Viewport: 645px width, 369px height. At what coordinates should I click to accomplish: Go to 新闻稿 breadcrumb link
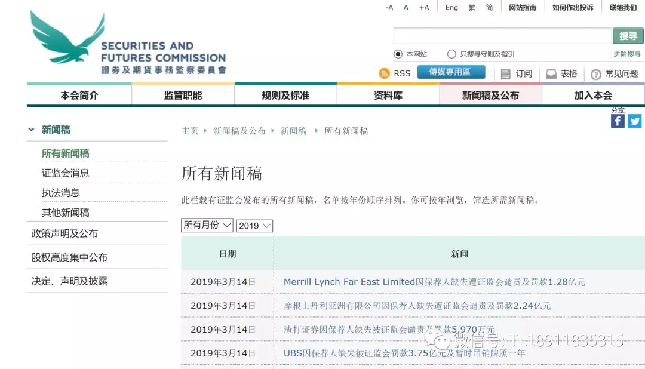click(x=293, y=131)
